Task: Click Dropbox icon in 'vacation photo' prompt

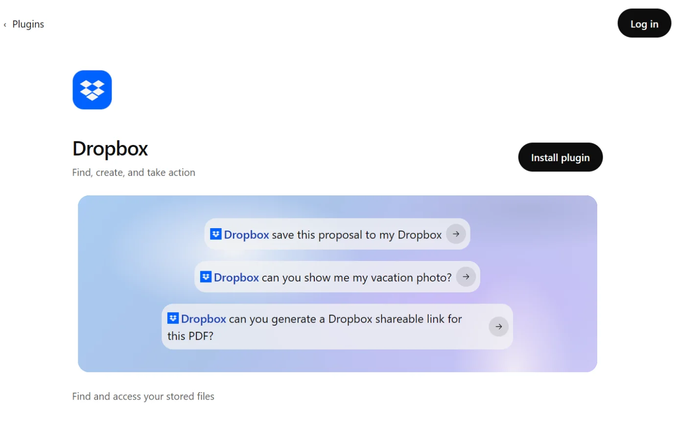Action: point(206,277)
